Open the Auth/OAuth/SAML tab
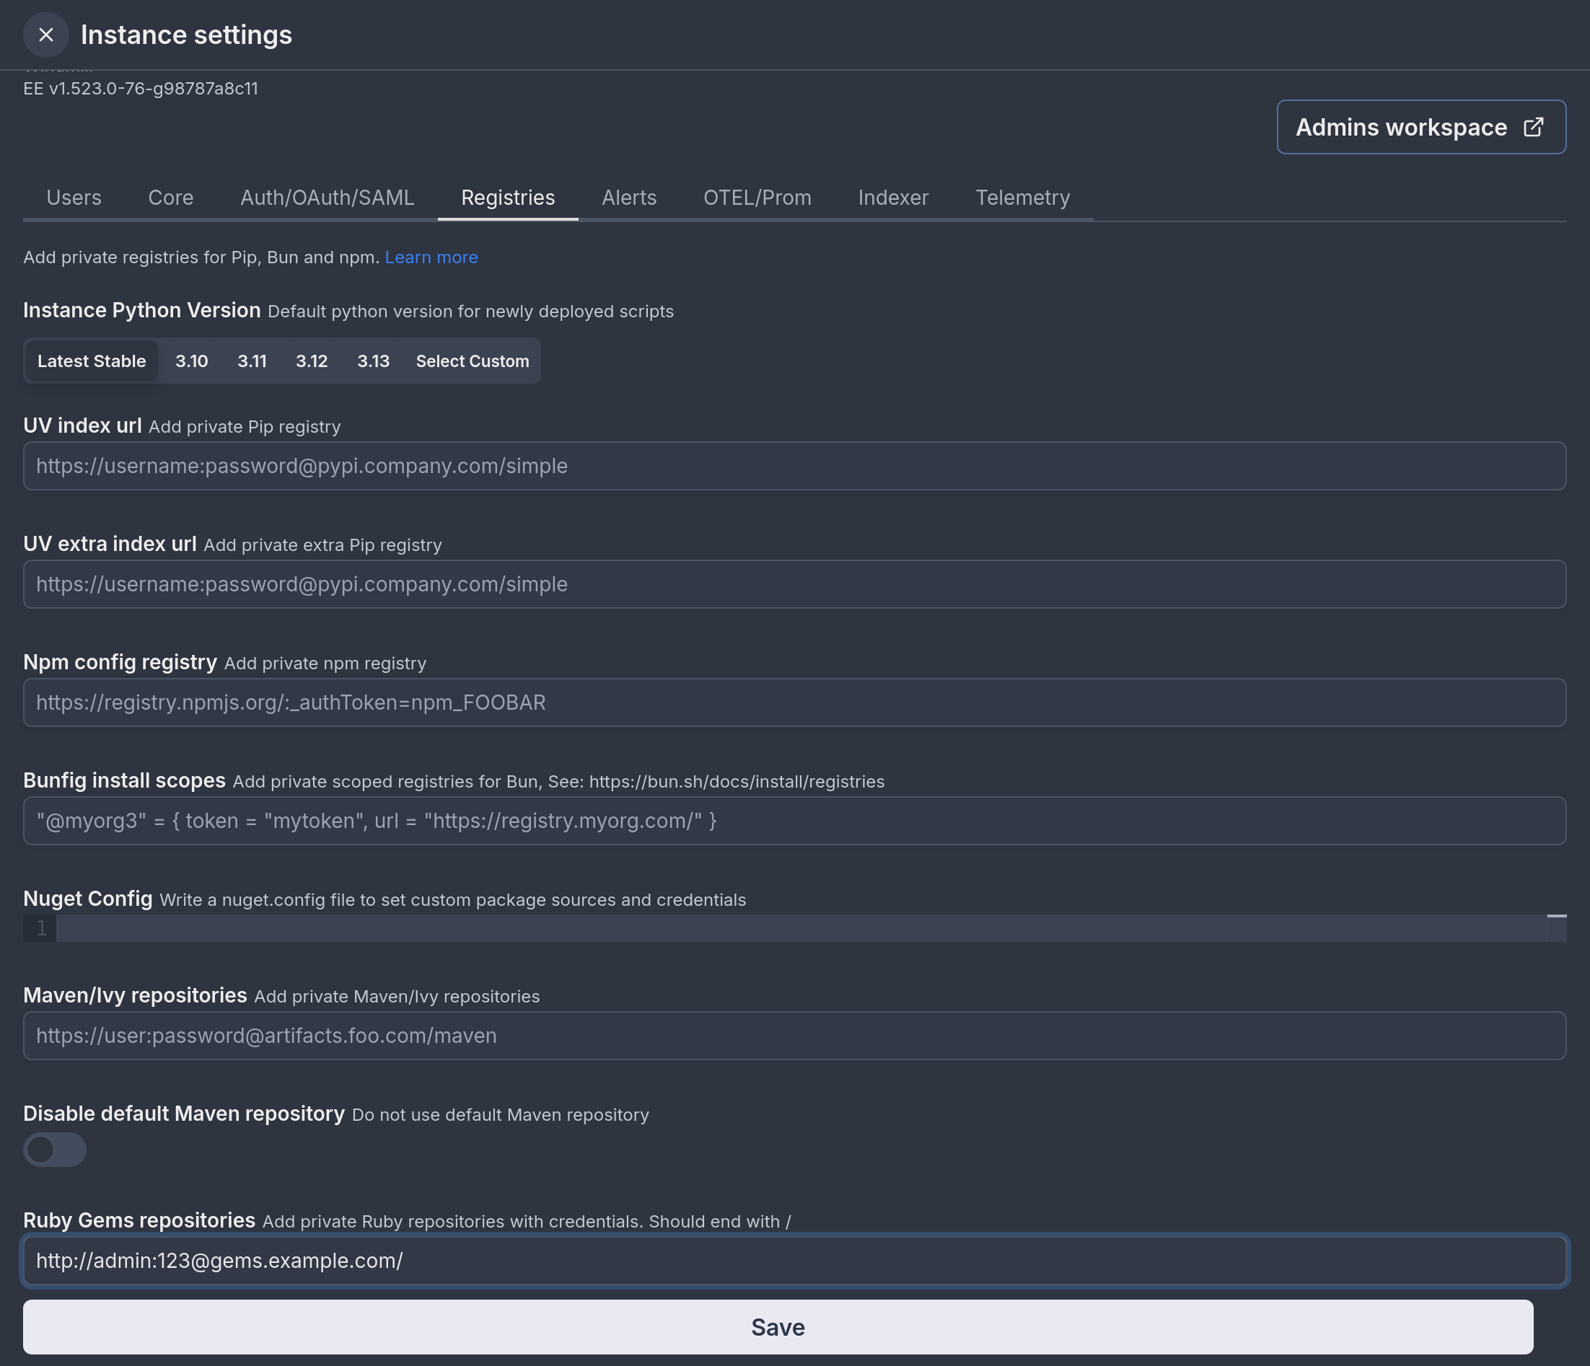 (327, 197)
